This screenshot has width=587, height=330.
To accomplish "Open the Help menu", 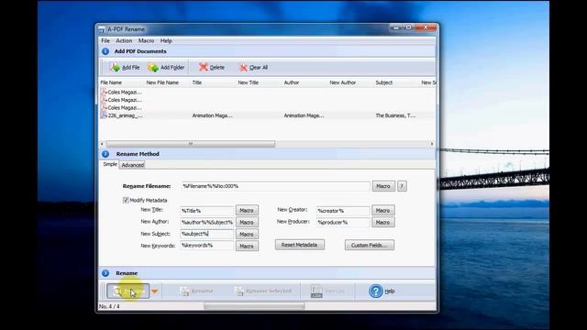I will point(166,40).
